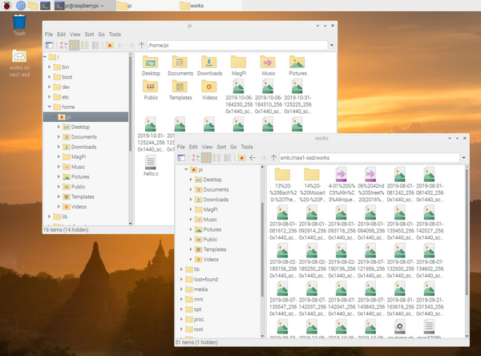
Task: Select the Pictures folder in the works window tree
Action: click(x=211, y=229)
